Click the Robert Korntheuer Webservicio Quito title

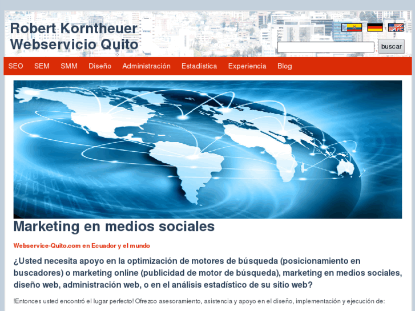pyautogui.click(x=74, y=37)
